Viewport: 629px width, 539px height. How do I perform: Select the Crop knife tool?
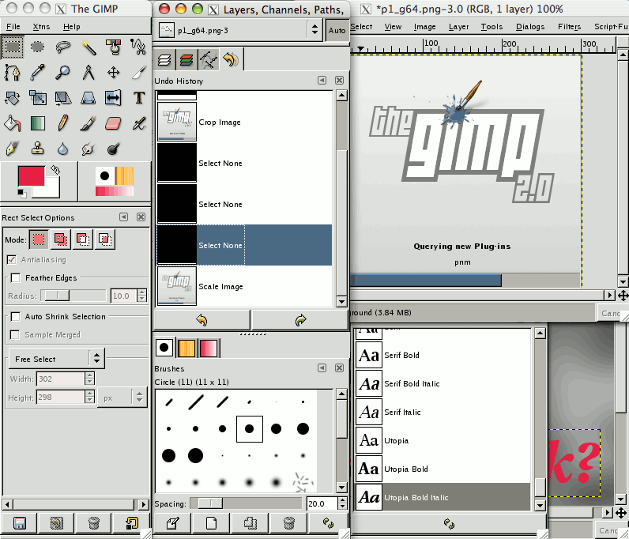138,73
